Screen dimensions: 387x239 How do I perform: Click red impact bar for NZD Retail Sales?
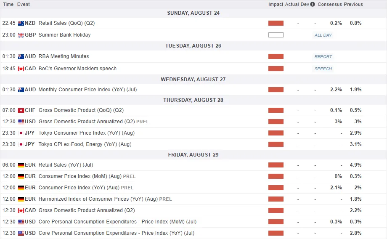point(276,23)
